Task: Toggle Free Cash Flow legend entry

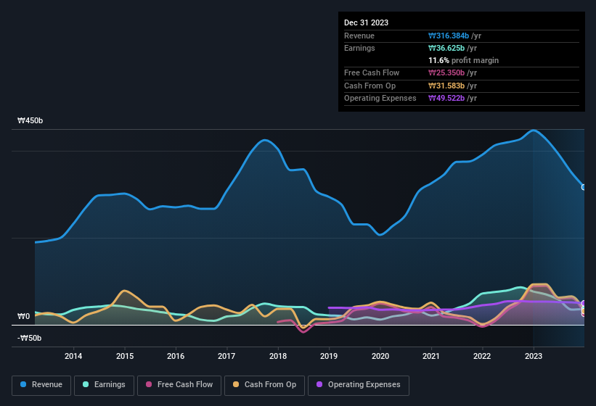Action: click(179, 384)
